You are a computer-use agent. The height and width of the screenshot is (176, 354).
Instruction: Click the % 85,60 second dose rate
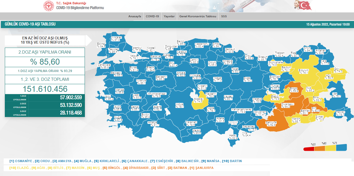(x=45, y=62)
